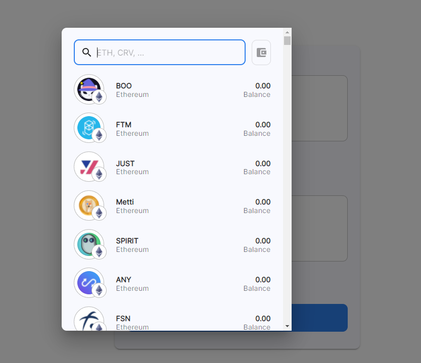Toggle the wallet filter button
The width and height of the screenshot is (421, 363).
pyautogui.click(x=261, y=53)
